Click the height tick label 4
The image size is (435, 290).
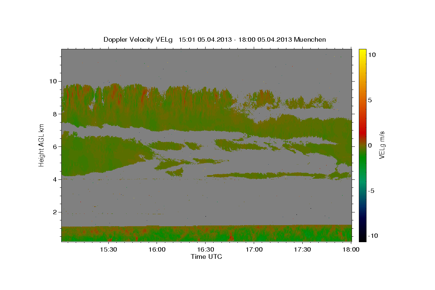[56, 179]
